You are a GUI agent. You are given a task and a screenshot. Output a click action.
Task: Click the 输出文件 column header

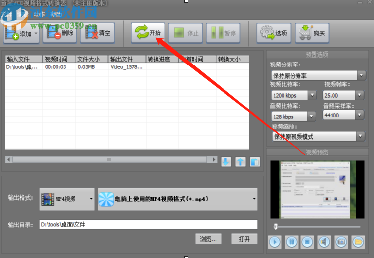(x=127, y=59)
